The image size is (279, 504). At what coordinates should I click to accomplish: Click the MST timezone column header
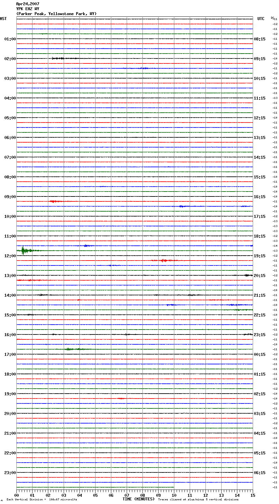click(3, 19)
